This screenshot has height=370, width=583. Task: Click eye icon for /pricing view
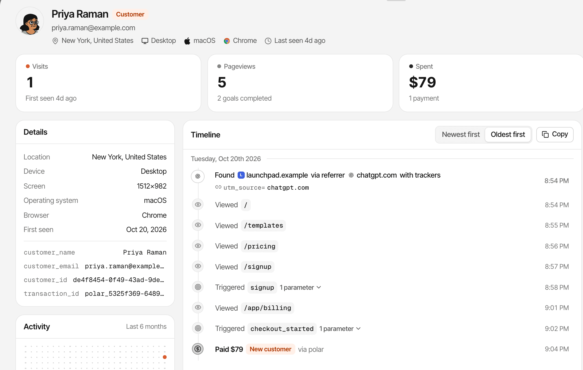[198, 246]
